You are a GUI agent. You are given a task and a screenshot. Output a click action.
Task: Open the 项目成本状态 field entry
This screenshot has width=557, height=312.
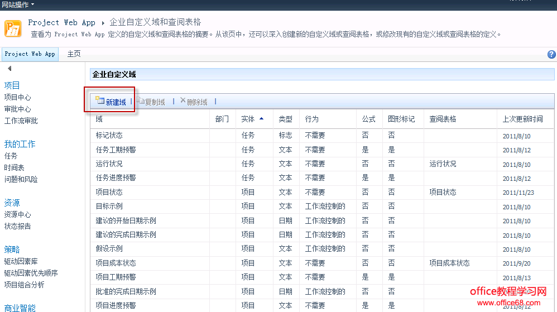(x=116, y=263)
